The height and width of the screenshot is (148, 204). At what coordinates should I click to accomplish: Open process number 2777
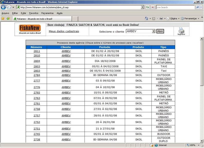(x=37, y=81)
